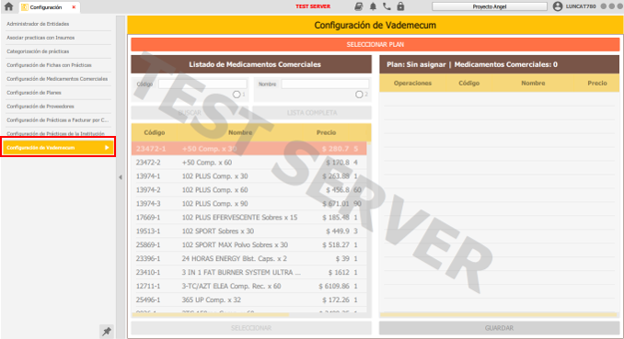Pin the sidebar with the pushpin icon
624x339 pixels.
106,331
